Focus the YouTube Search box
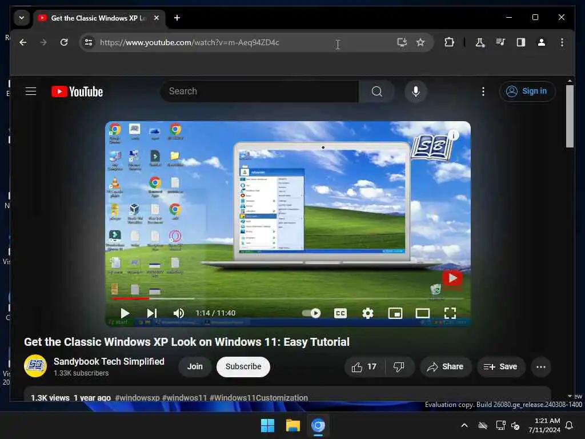Screen dimensions: 585x439 pos(260,91)
